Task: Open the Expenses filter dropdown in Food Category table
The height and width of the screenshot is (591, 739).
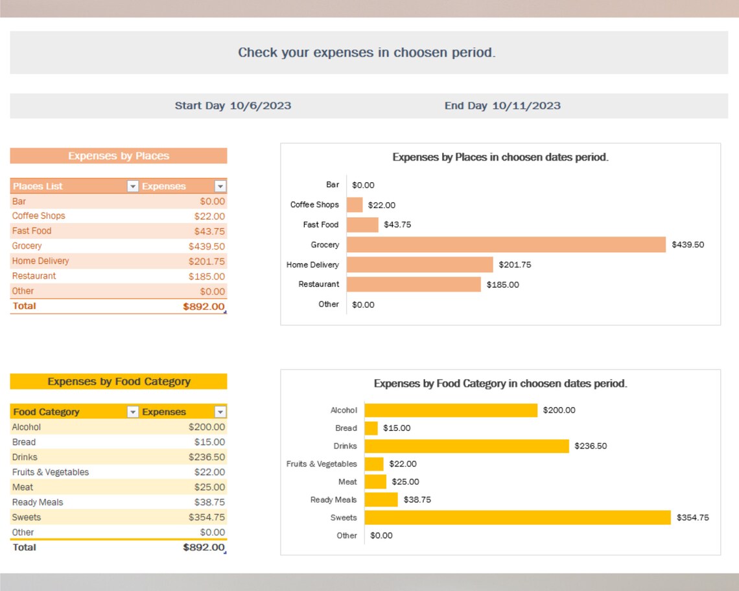Action: point(221,411)
